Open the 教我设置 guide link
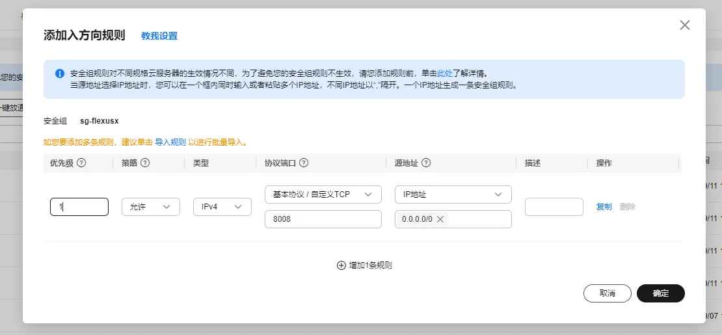This screenshot has width=722, height=335. click(159, 36)
